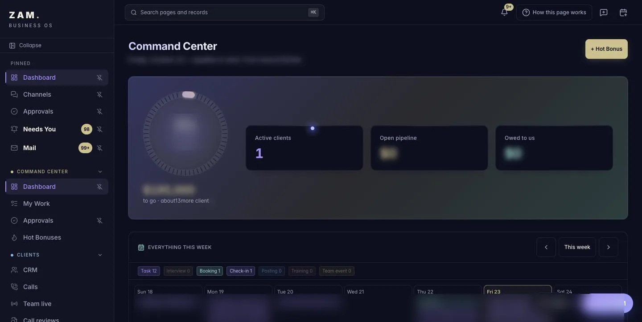Go to the next week
Image resolution: width=642 pixels, height=322 pixels.
point(609,247)
